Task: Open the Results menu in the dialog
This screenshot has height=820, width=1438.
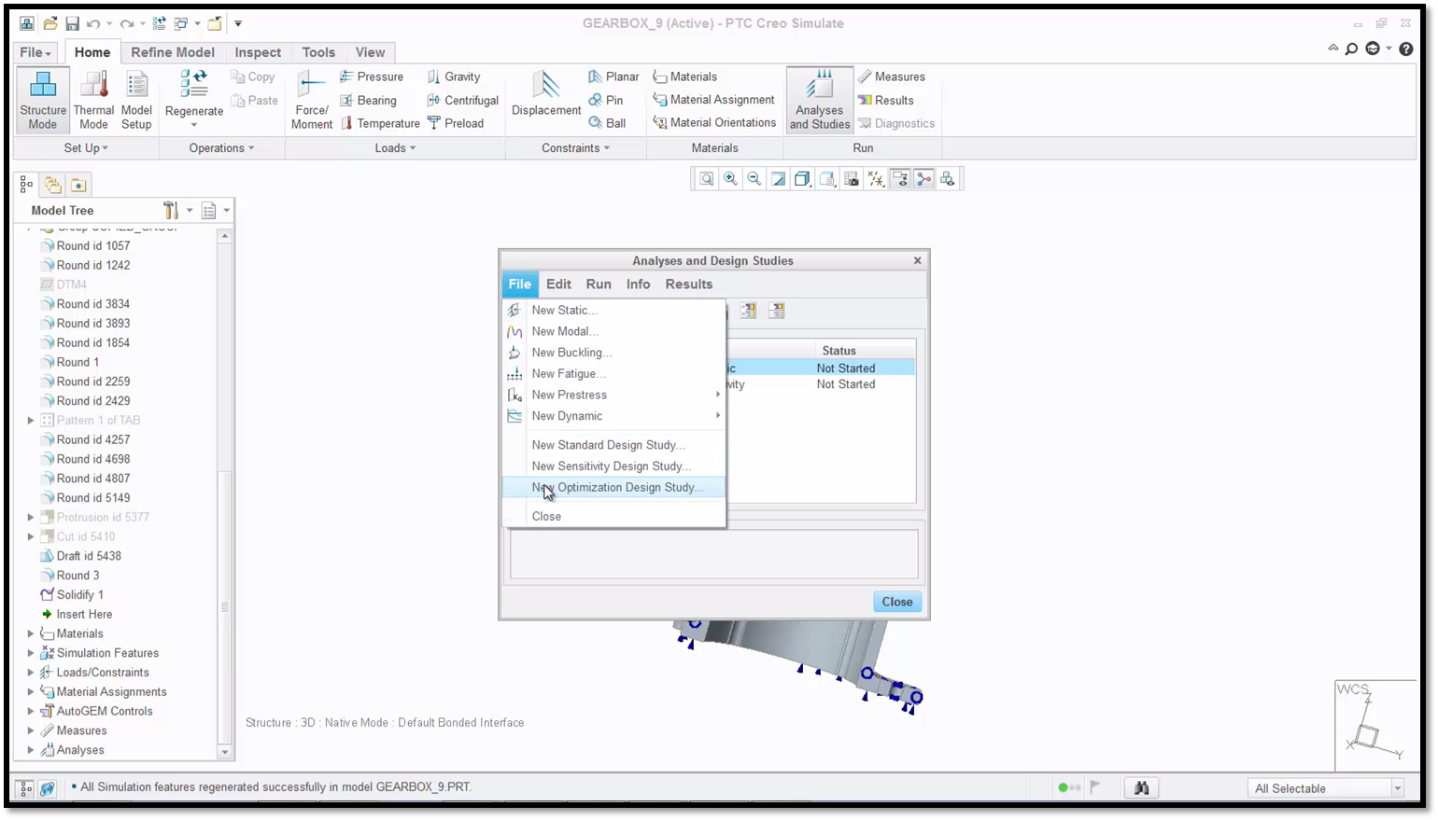Action: pos(689,285)
